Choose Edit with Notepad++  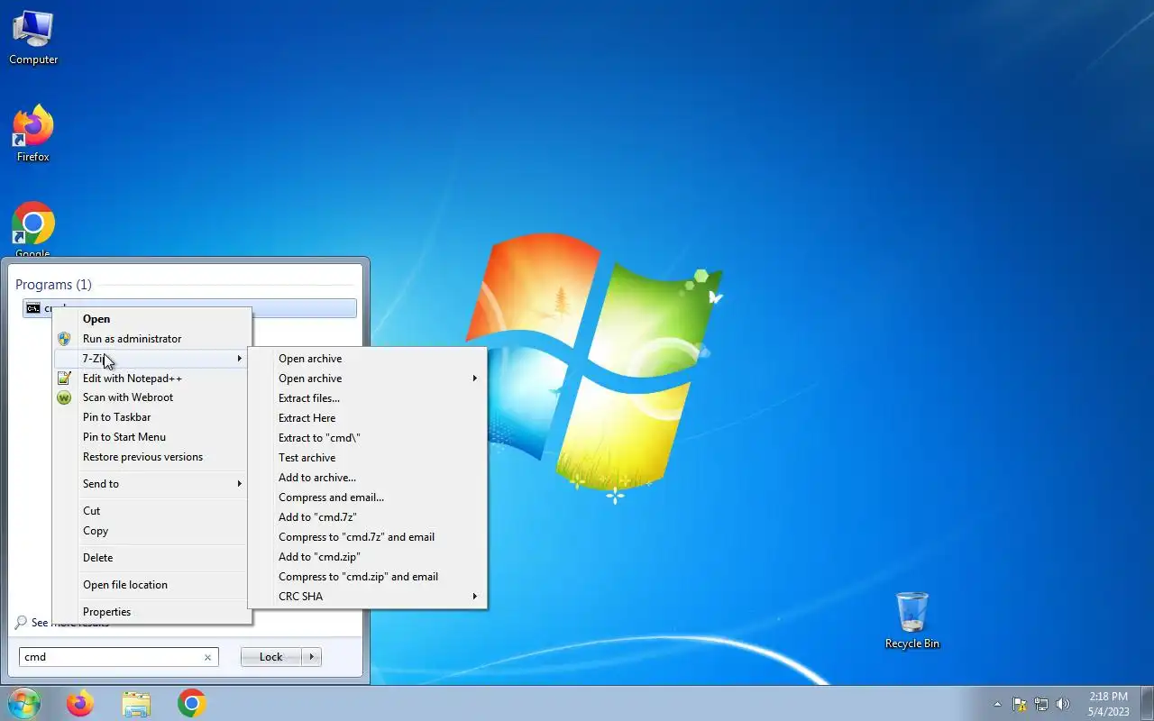[151, 379]
